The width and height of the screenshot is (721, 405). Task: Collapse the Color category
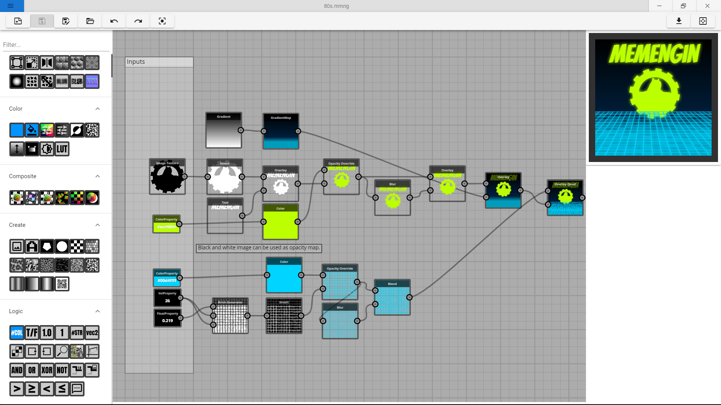(x=98, y=109)
